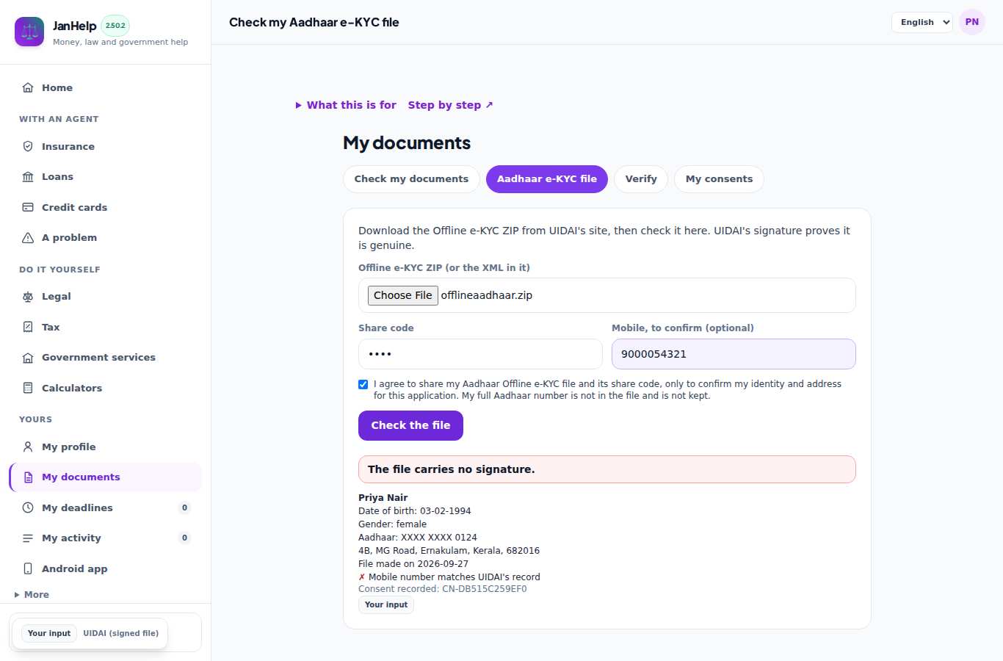Click the My activity list icon

(x=28, y=538)
